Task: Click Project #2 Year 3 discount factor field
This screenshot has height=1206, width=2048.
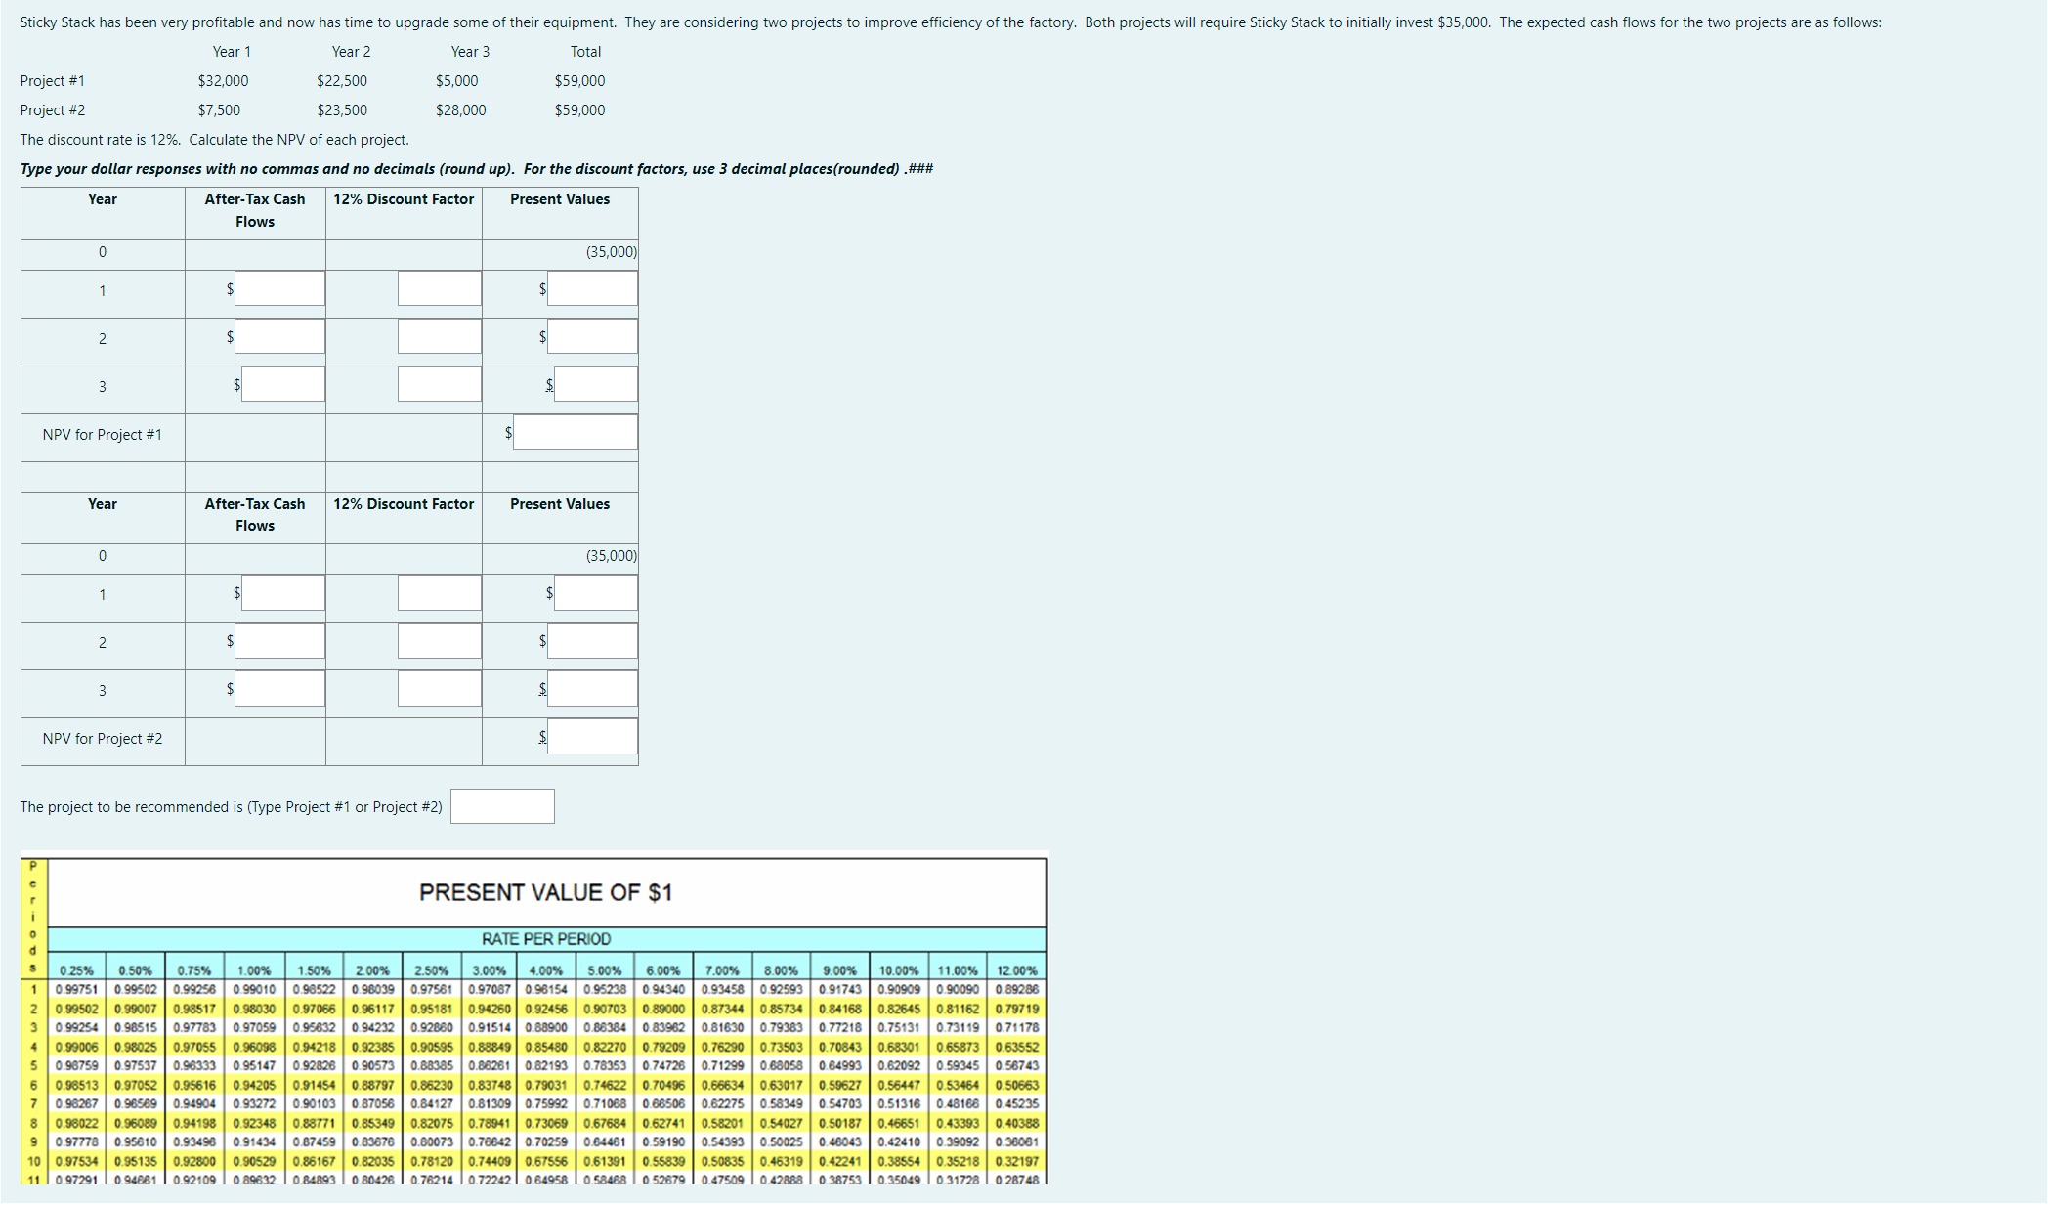Action: pos(439,689)
